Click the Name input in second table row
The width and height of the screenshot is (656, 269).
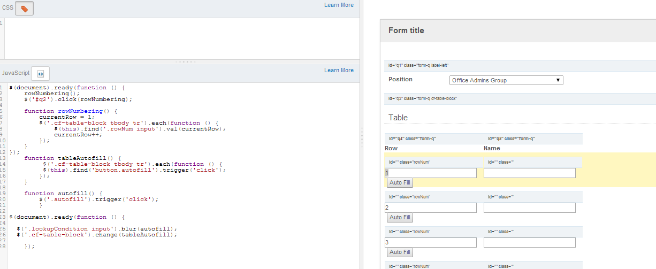[x=529, y=207]
